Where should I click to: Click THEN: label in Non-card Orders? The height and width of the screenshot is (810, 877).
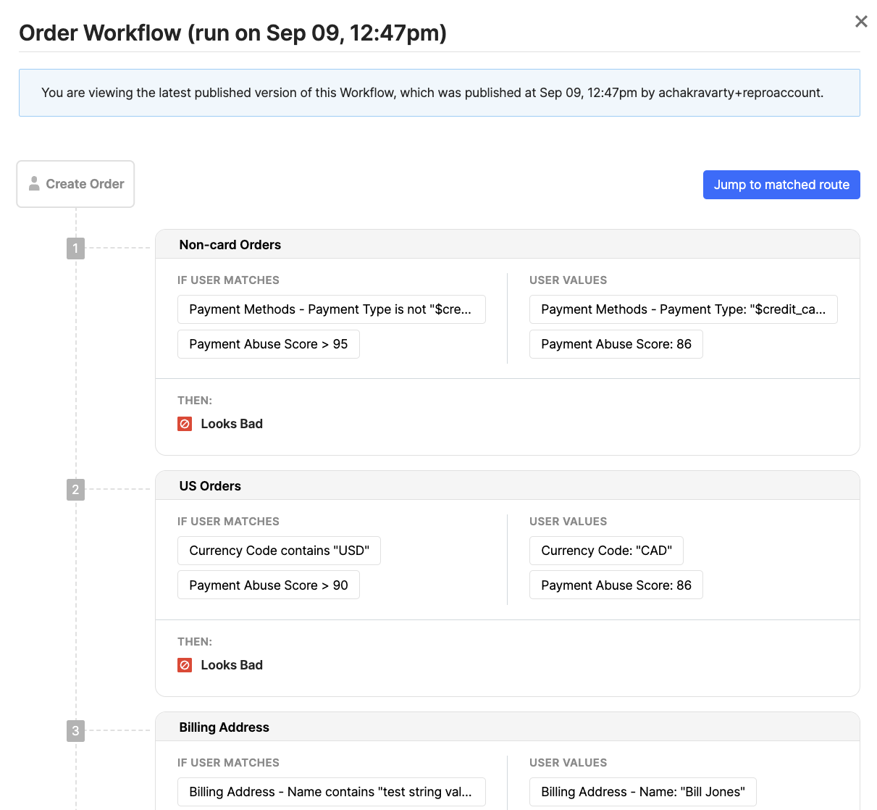(195, 401)
